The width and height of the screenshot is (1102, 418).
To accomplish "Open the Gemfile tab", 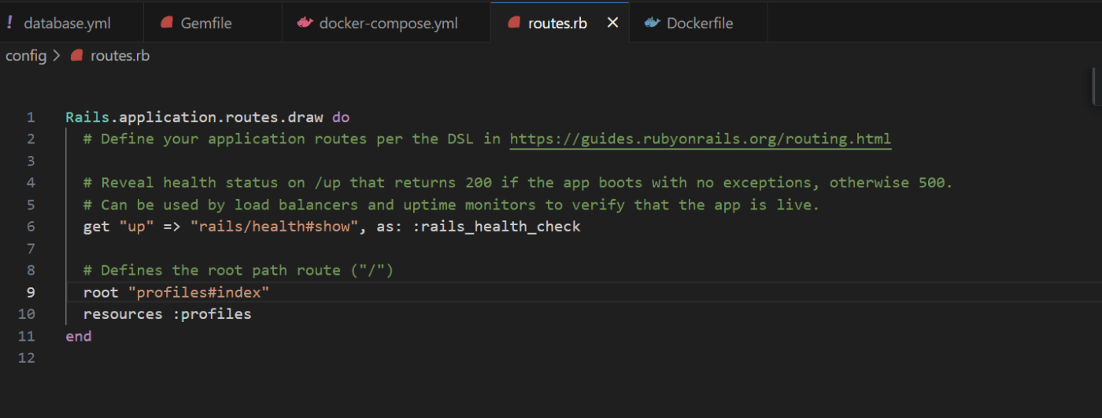I will coord(213,23).
